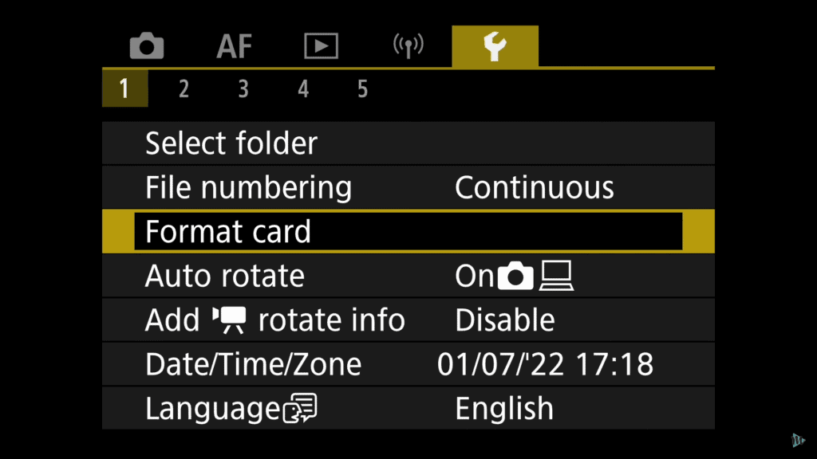Viewport: 817px width, 459px height.
Task: Open the Select folder menu item
Action: [x=408, y=143]
